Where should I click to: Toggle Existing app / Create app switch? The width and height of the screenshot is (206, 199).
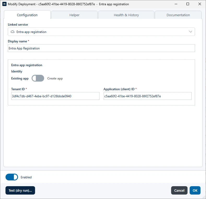pos(38,78)
